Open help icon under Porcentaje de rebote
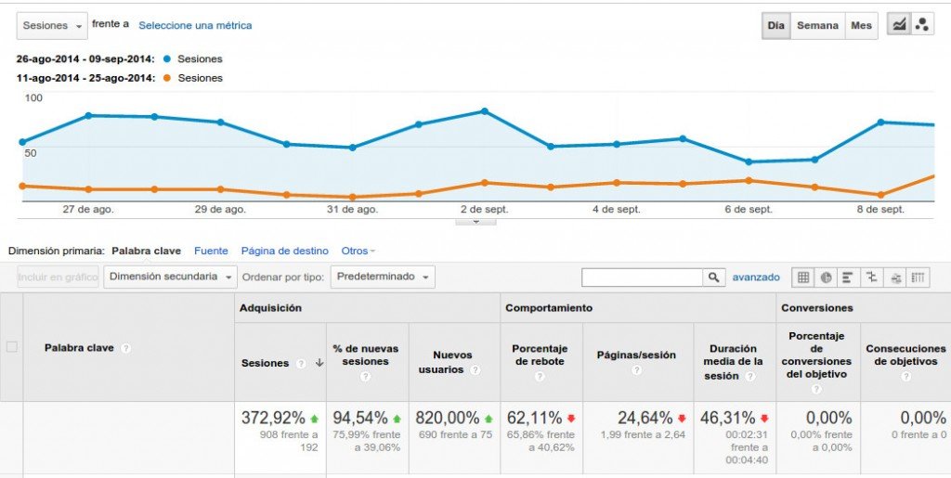951x478 pixels. (540, 376)
